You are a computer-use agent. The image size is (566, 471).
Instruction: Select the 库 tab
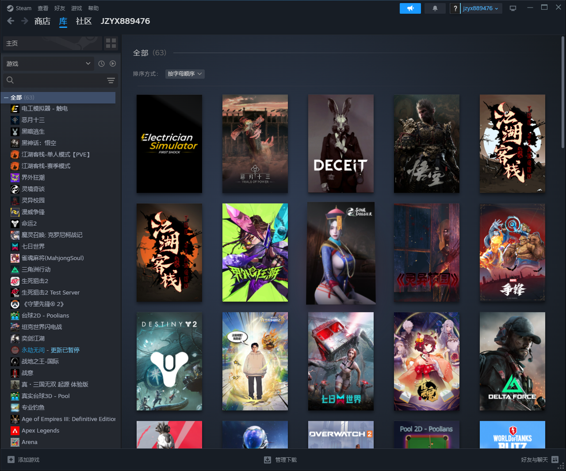click(x=63, y=21)
